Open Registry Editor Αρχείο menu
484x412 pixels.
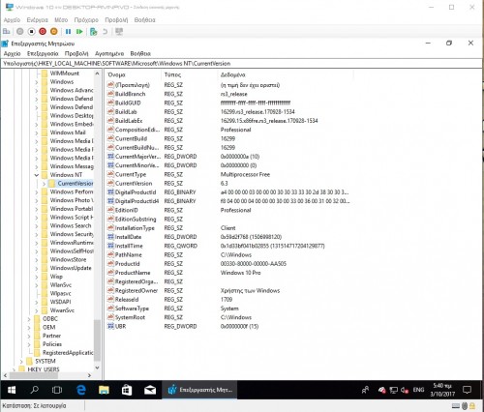click(12, 53)
